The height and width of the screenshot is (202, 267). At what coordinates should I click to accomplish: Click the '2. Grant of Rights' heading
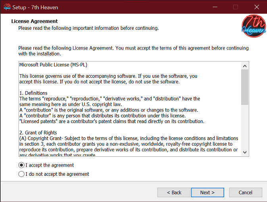(x=38, y=133)
